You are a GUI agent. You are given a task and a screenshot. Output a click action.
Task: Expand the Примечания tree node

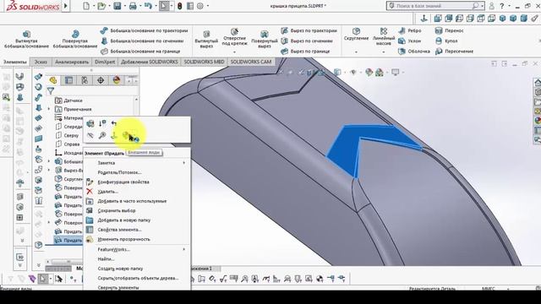(49, 109)
